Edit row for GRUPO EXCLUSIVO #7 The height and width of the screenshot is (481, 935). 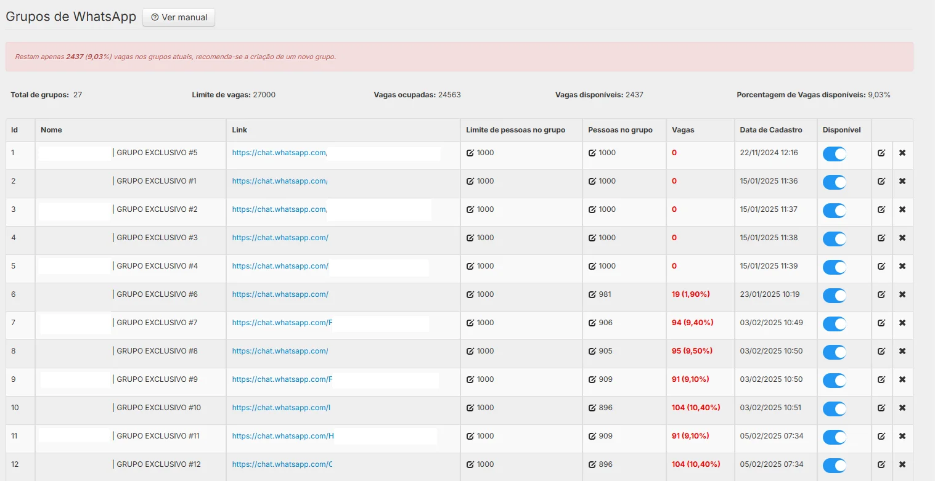[881, 323]
